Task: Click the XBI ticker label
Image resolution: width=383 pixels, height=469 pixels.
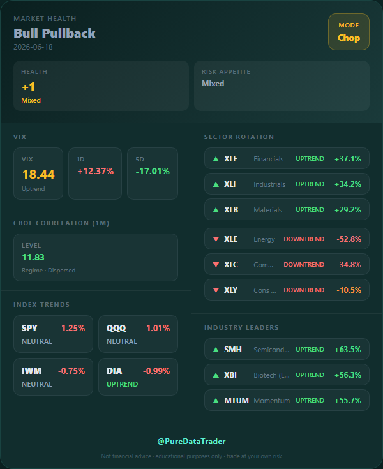Action: (230, 375)
